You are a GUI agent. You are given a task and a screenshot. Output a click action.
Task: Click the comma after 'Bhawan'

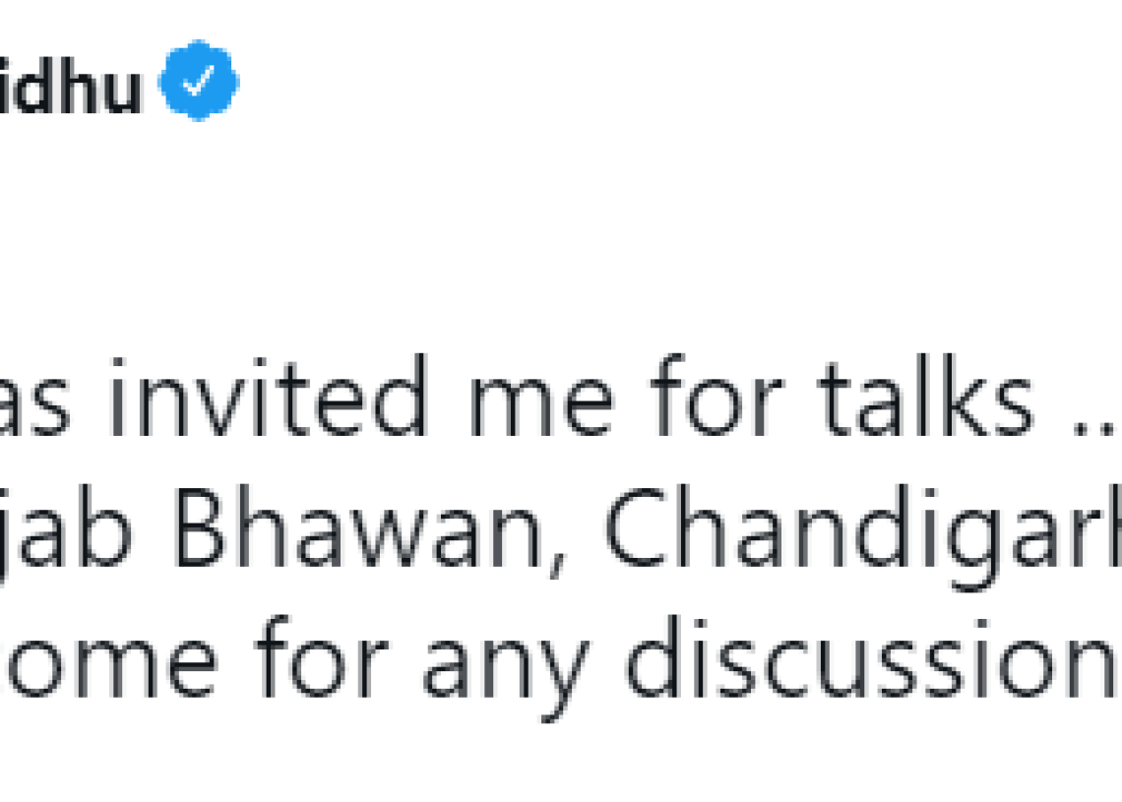coord(557,567)
